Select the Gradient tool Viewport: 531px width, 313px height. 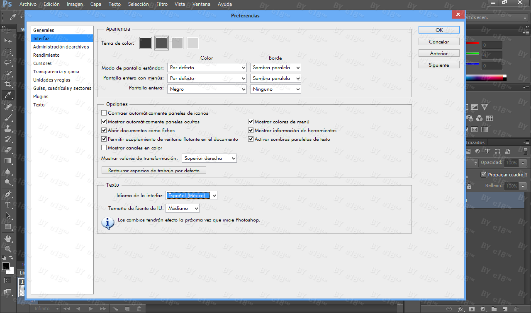pos(8,161)
